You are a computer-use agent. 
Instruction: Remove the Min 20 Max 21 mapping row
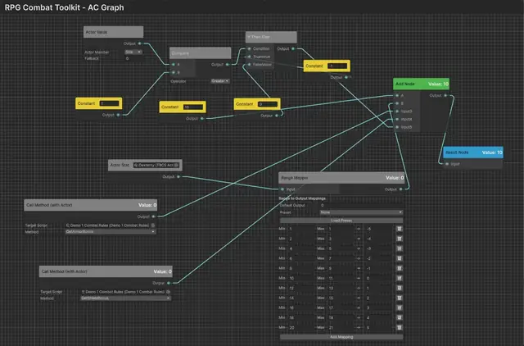pyautogui.click(x=399, y=328)
